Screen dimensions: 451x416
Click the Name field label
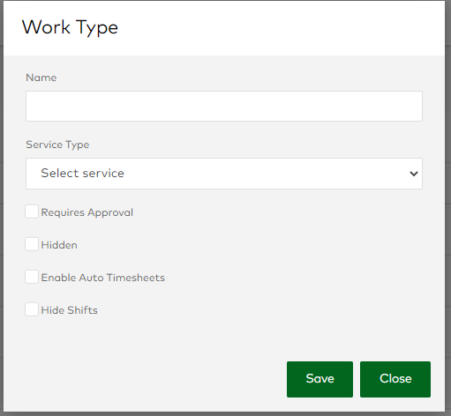(x=41, y=78)
